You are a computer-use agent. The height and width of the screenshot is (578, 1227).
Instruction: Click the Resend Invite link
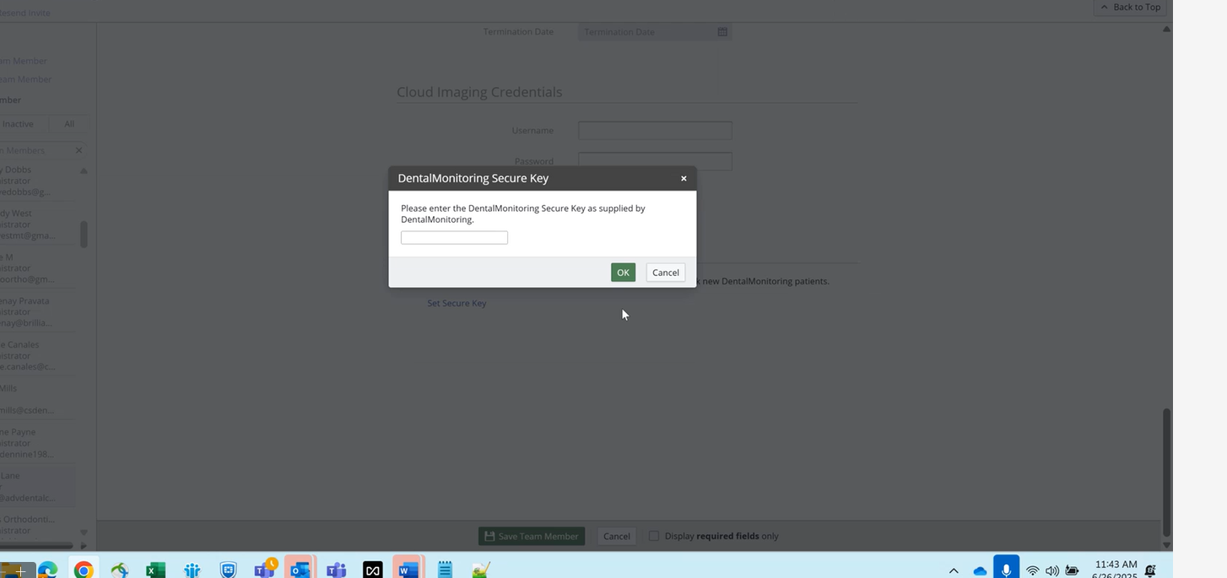click(x=25, y=13)
